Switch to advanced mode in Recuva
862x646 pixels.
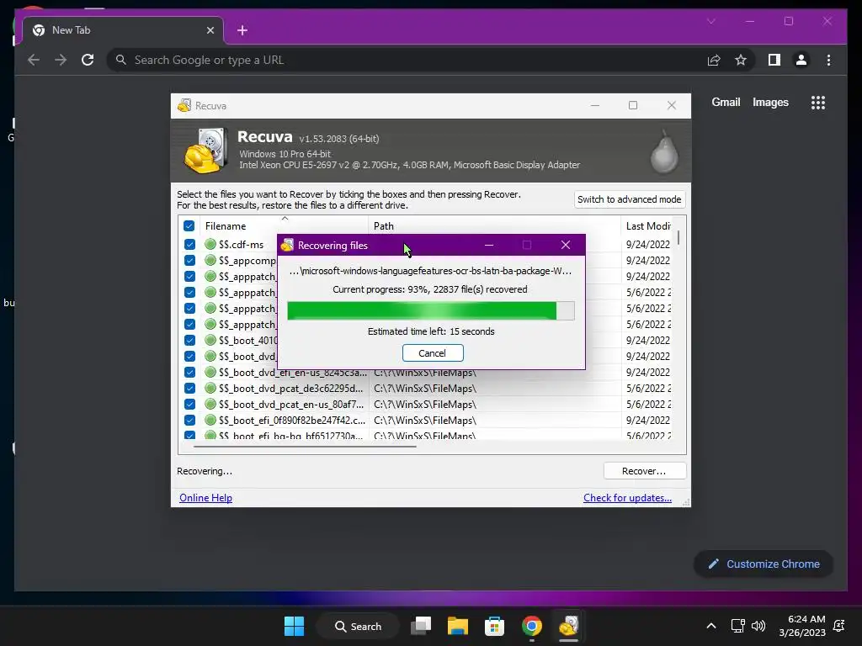click(630, 199)
